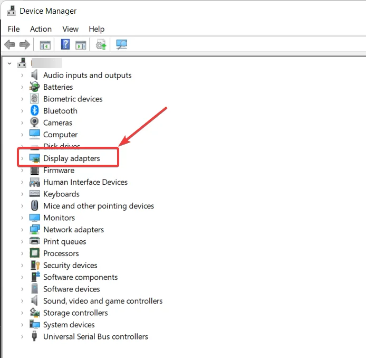Click the Processors icon
The height and width of the screenshot is (358, 366).
[35, 253]
